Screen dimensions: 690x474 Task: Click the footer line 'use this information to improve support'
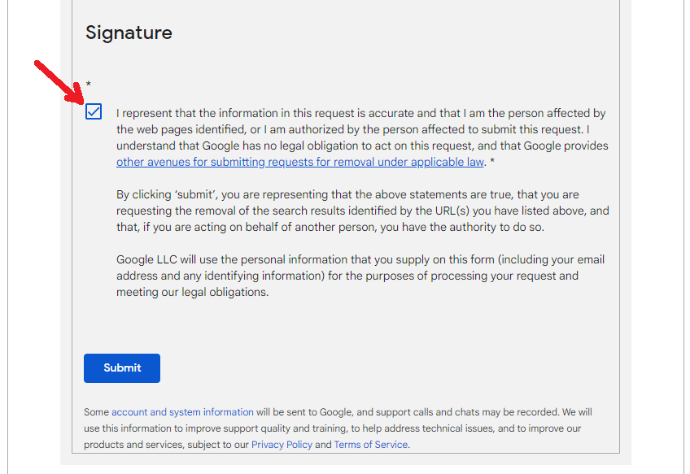(x=332, y=428)
